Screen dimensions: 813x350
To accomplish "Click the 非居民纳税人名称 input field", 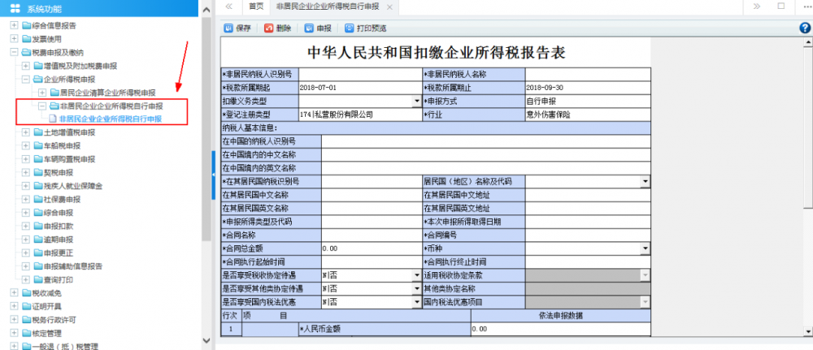I will pyautogui.click(x=588, y=74).
